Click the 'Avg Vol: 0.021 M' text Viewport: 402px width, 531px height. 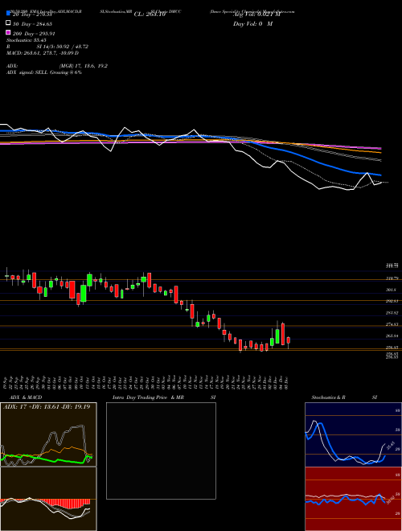tap(256, 14)
